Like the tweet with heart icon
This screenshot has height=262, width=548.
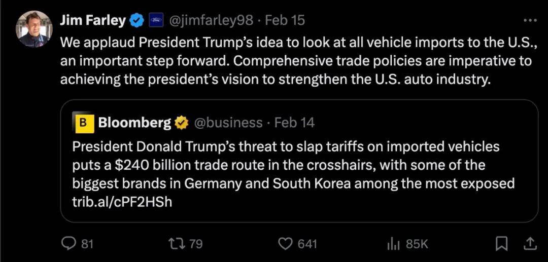[x=286, y=244]
